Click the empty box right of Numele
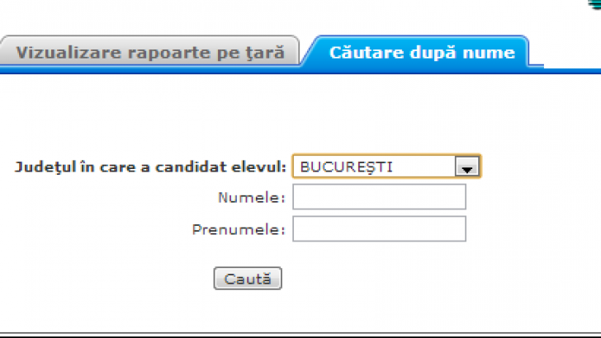The image size is (601, 338). [x=379, y=197]
